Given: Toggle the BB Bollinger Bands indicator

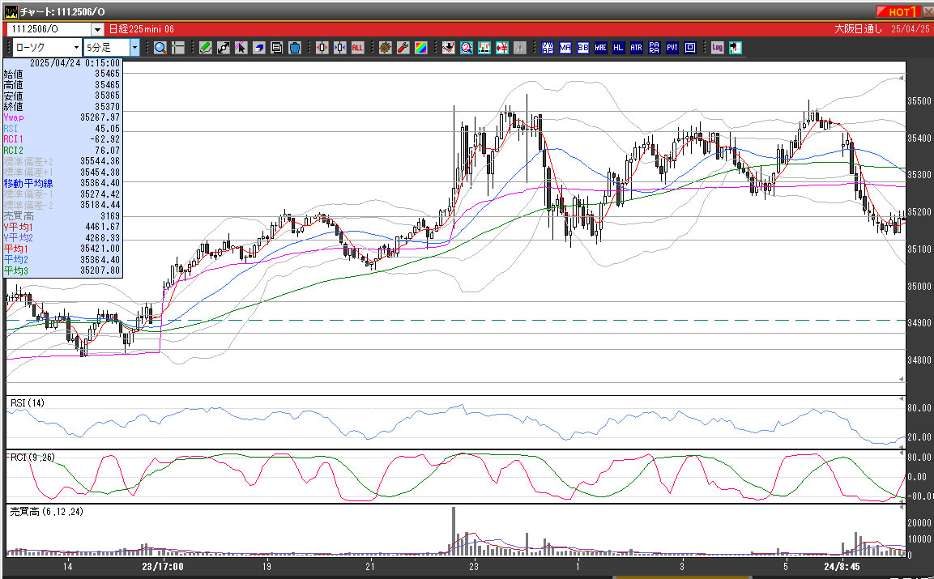Looking at the screenshot, I should [x=583, y=48].
